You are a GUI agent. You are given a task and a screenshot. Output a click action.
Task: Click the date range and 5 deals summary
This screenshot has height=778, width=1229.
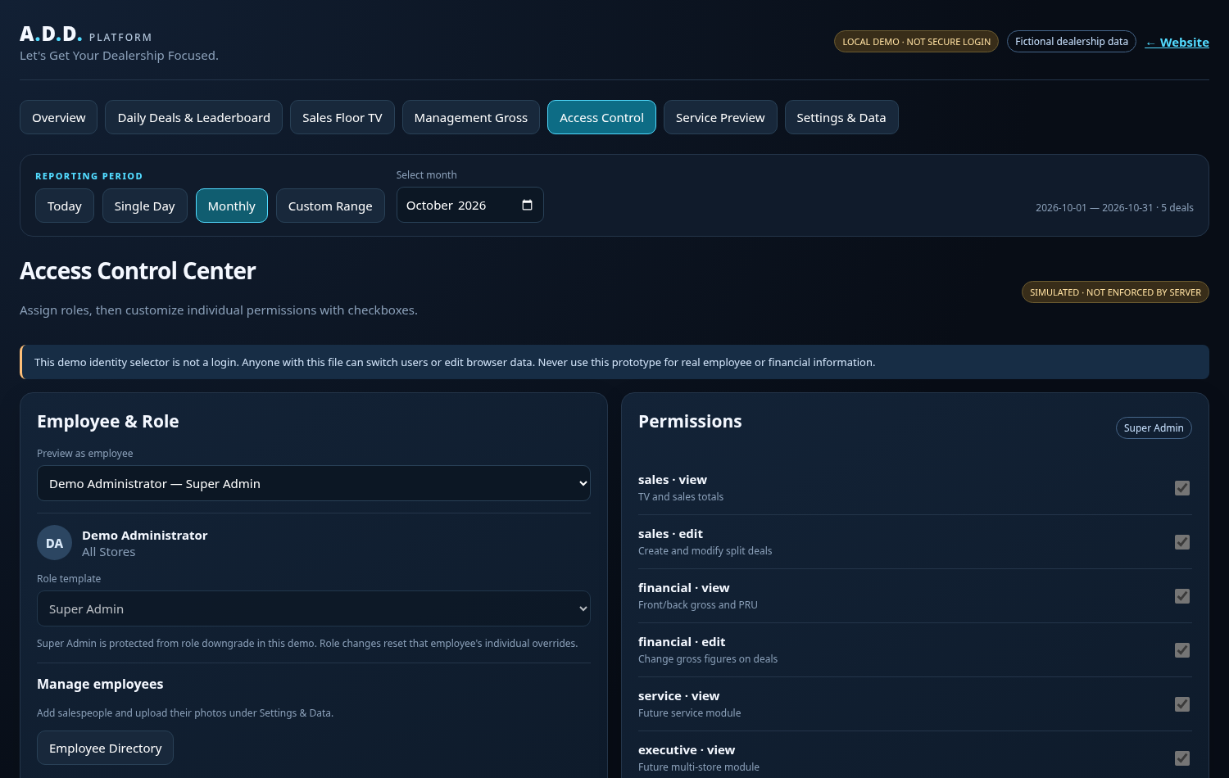pyautogui.click(x=1114, y=208)
